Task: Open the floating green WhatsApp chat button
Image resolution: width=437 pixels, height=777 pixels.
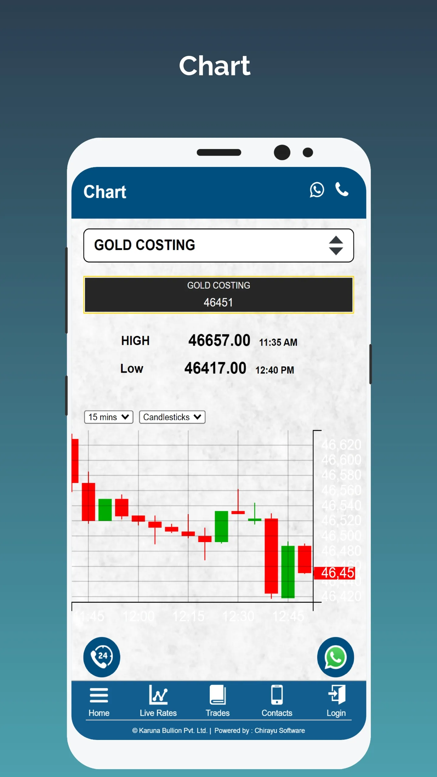Action: [335, 657]
